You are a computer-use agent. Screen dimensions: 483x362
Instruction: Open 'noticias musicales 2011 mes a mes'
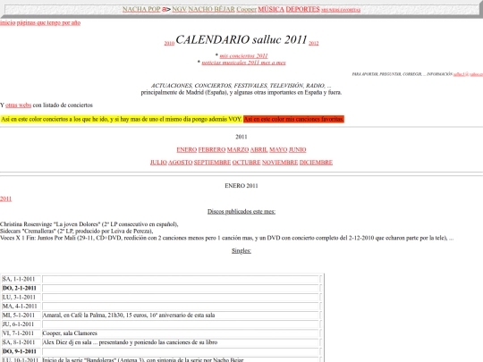pyautogui.click(x=243, y=63)
